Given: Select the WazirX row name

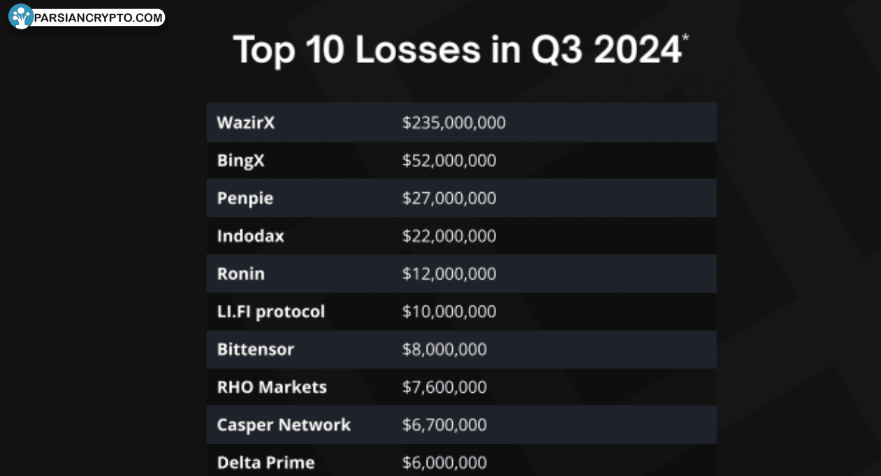Looking at the screenshot, I should (246, 123).
